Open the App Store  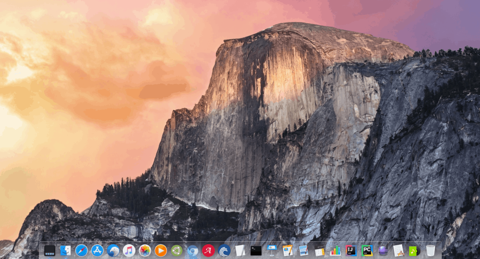click(x=96, y=251)
